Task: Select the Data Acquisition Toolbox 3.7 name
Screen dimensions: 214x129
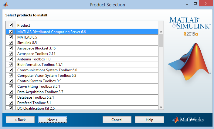Action: point(40,92)
